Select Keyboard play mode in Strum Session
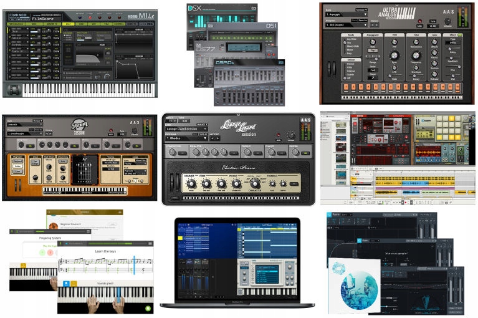This screenshot has height=318, width=478. coord(17,161)
